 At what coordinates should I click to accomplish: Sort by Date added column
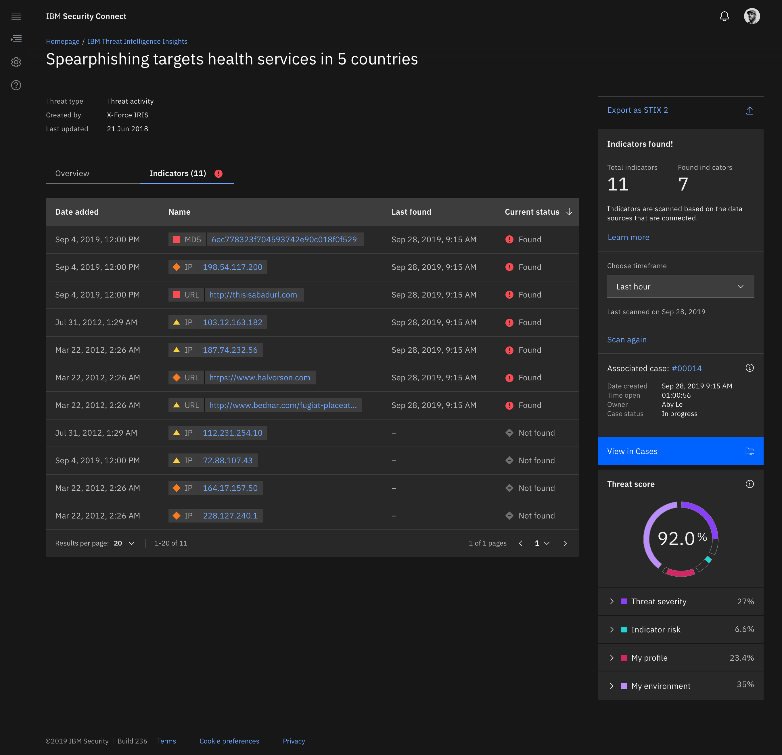(x=76, y=212)
